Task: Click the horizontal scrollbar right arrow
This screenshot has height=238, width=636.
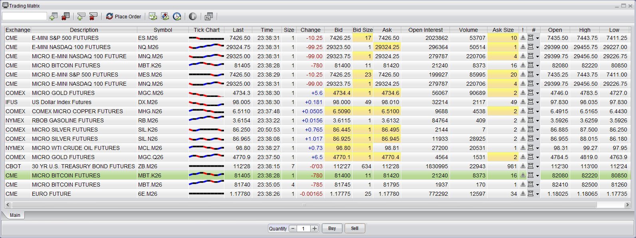Action: [x=627, y=205]
